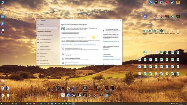Open Epic Games Launcher desktop shortcut
The image size is (187, 105).
click(156, 2)
